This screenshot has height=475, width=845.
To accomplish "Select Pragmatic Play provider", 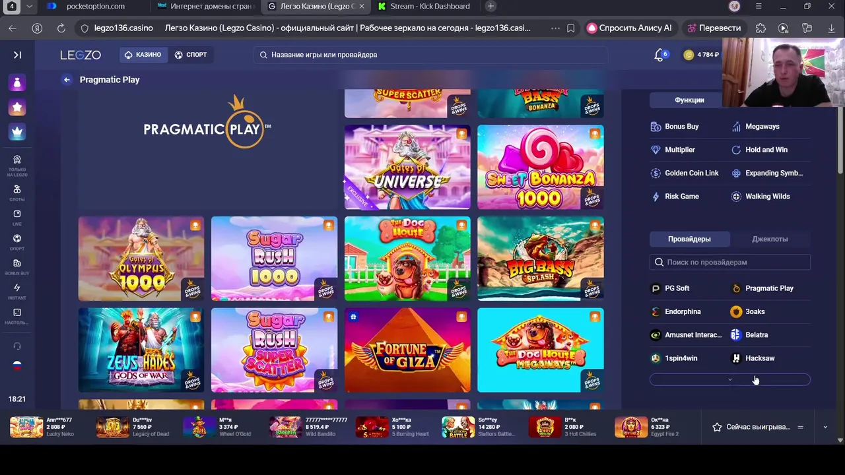I will pos(762,288).
